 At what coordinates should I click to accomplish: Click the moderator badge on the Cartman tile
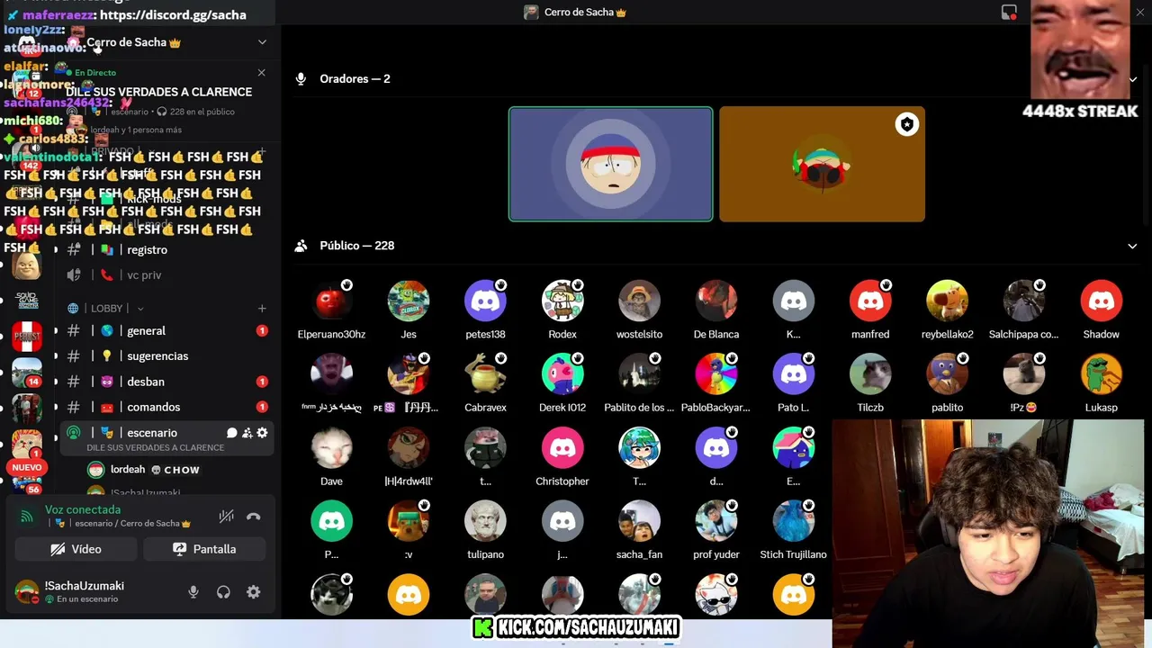[906, 125]
